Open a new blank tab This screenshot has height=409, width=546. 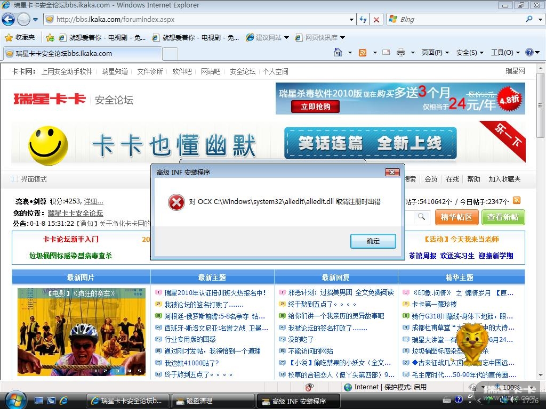[170, 54]
